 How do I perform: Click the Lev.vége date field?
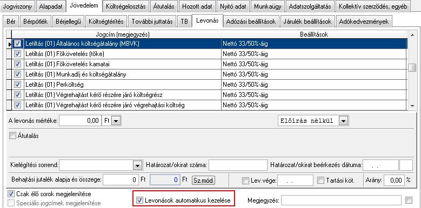[295, 180]
